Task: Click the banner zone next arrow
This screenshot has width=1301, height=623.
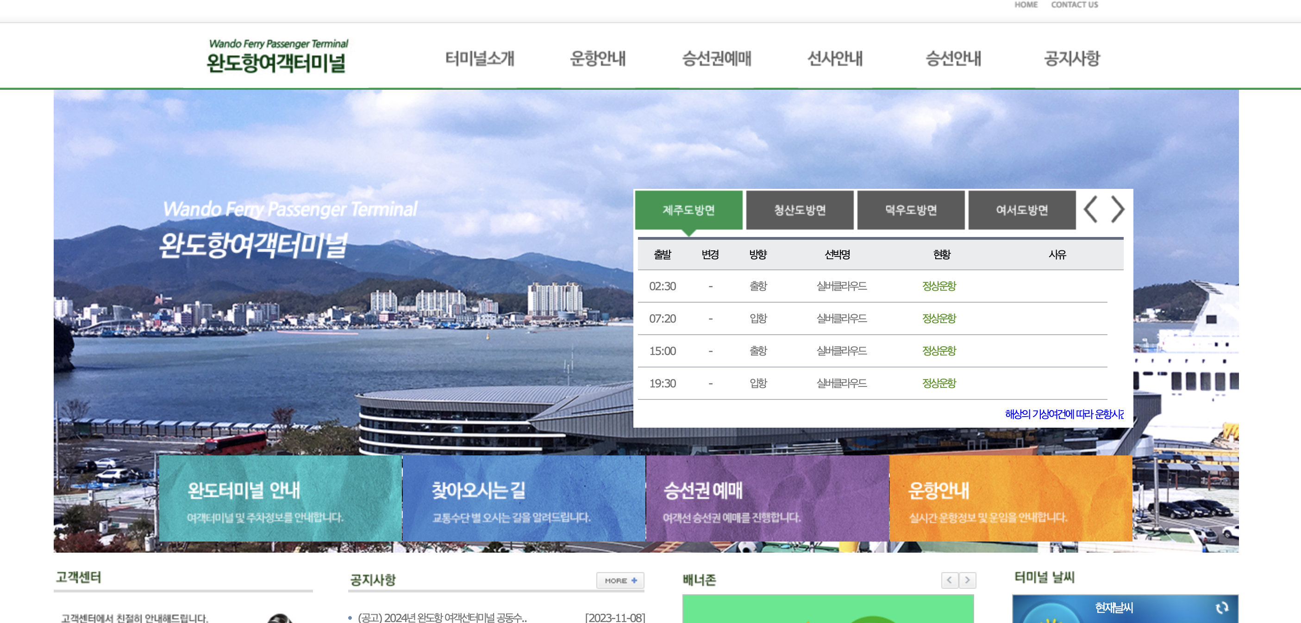Action: click(x=967, y=580)
